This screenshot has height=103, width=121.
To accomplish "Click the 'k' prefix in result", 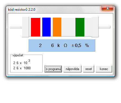I will (x=59, y=45).
